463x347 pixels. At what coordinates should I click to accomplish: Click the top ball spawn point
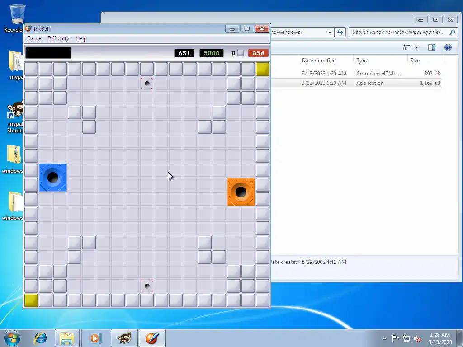(147, 84)
